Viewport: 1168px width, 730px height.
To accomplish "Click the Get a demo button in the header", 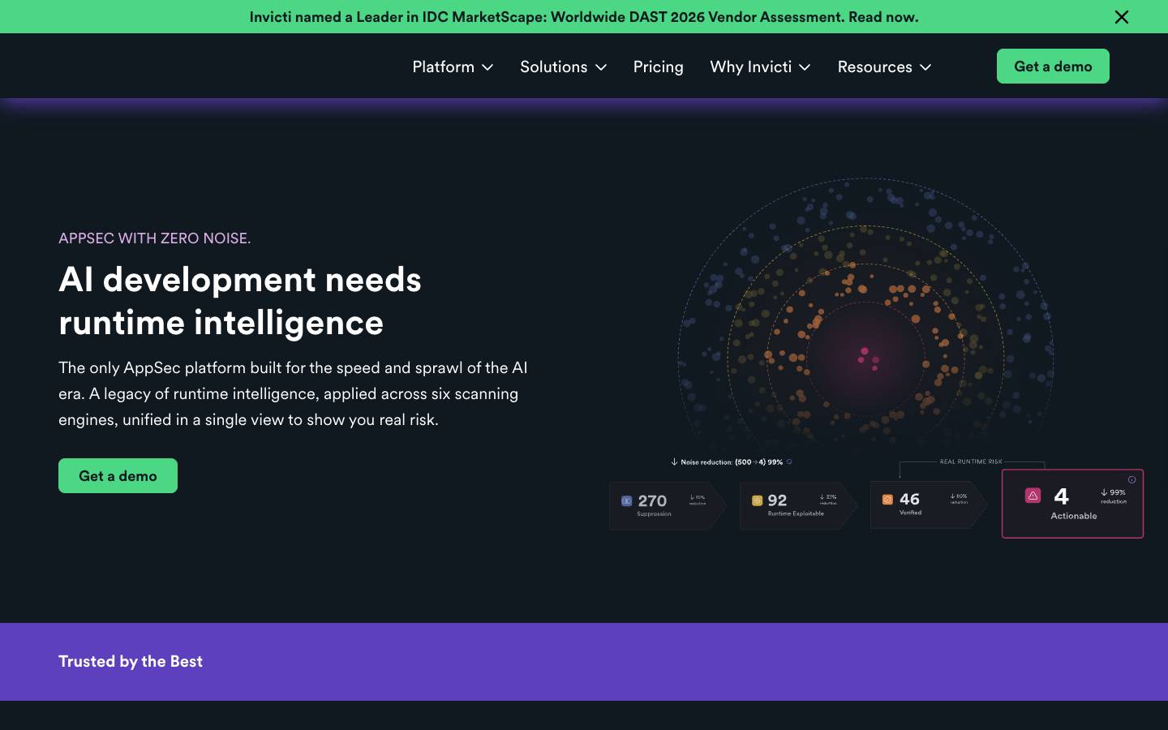I will tap(1053, 67).
